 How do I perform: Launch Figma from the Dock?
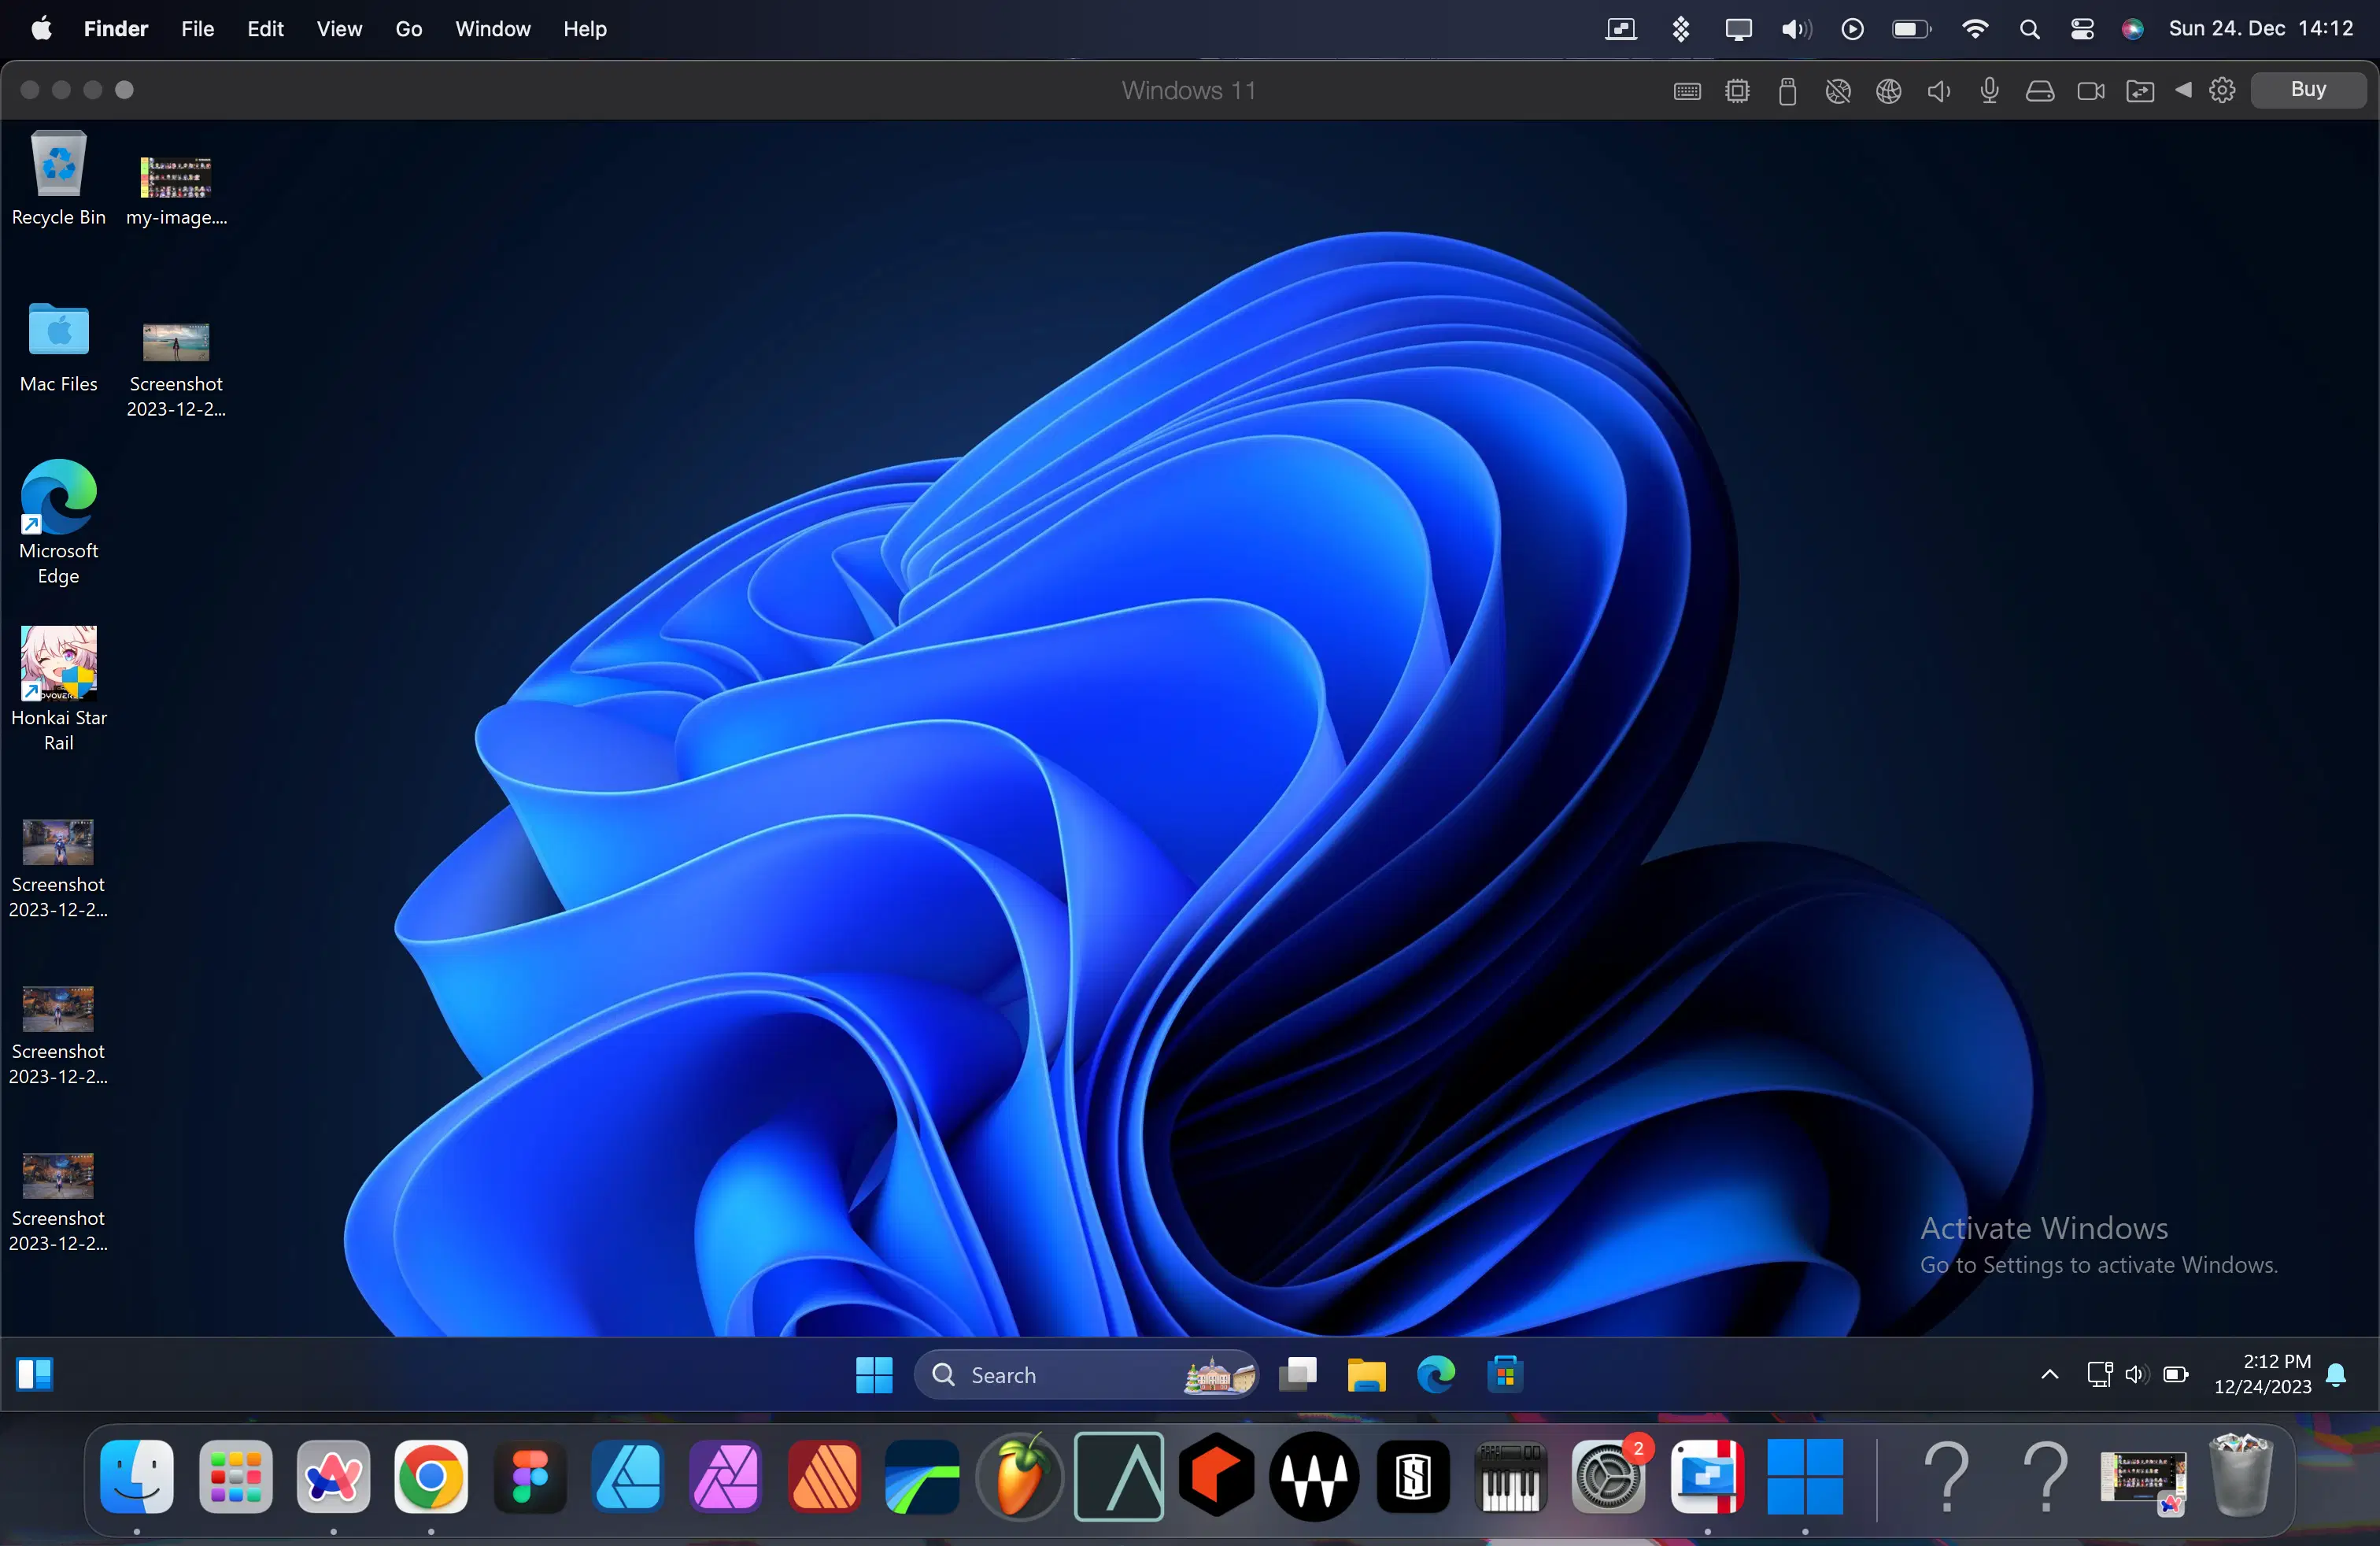click(530, 1477)
